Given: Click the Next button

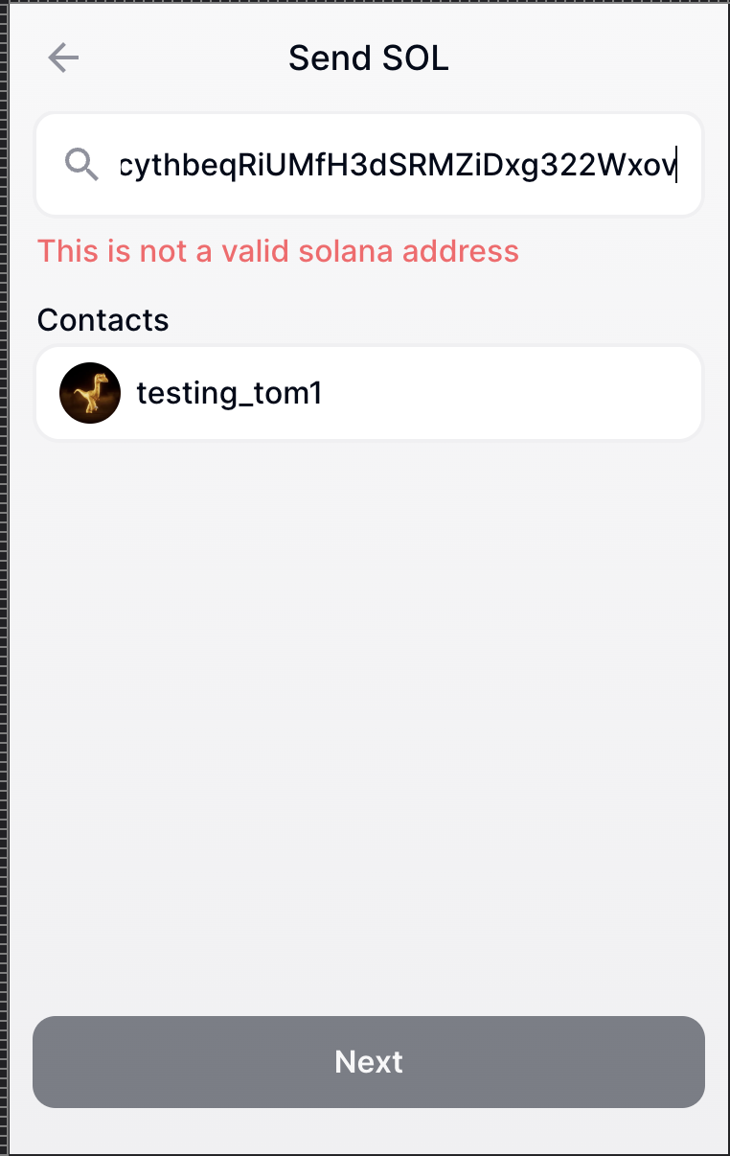Looking at the screenshot, I should [x=368, y=1061].
